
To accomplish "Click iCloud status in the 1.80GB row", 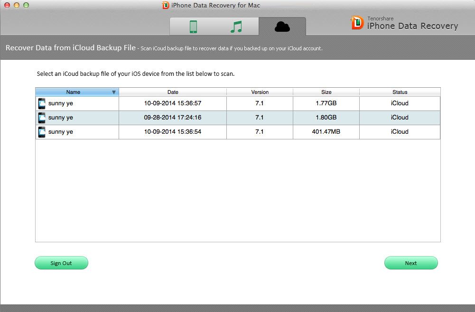I will tap(400, 118).
